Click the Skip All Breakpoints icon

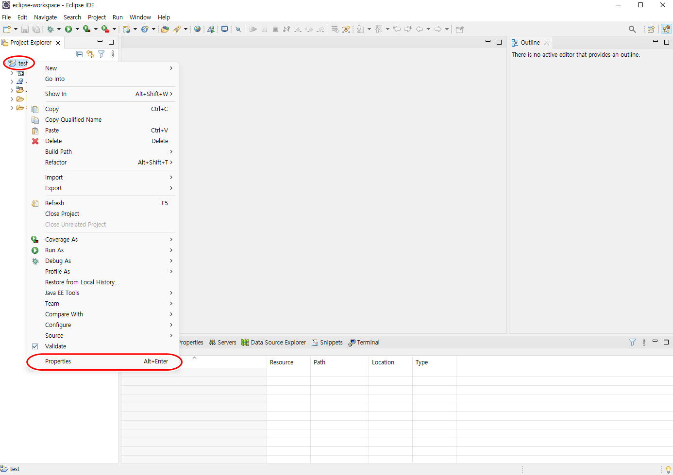238,29
